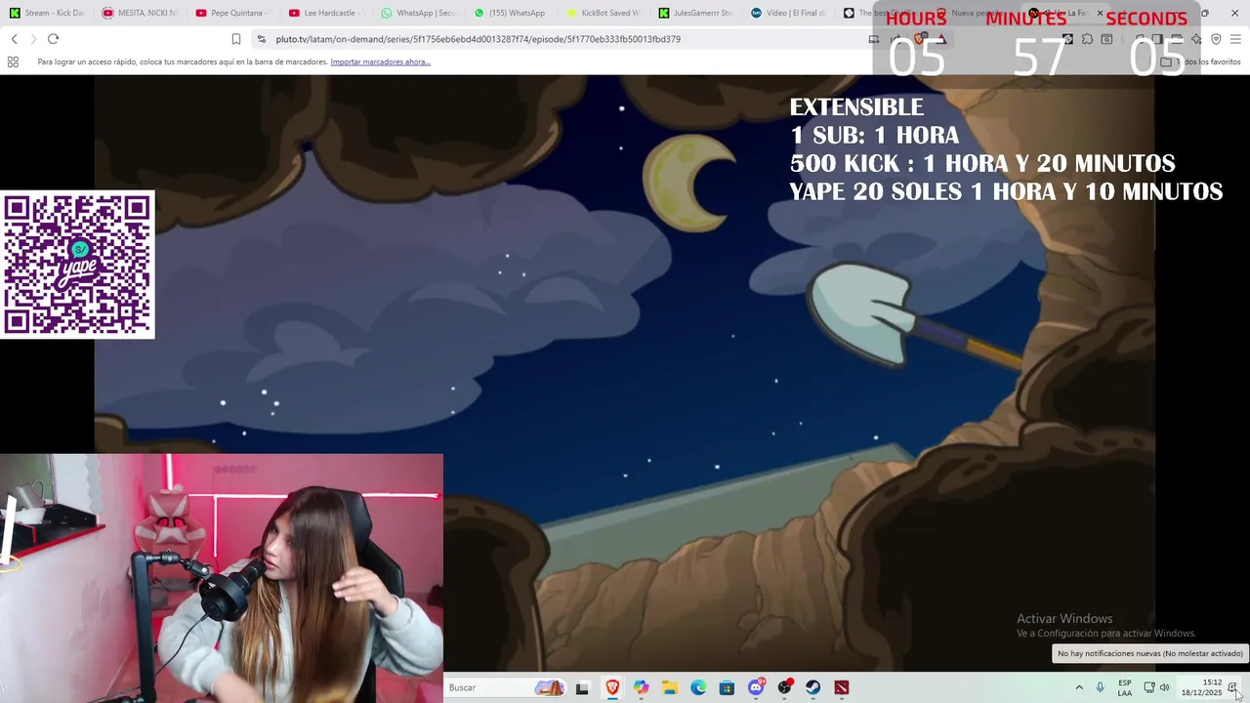Reload the Pluto TV page

click(53, 39)
